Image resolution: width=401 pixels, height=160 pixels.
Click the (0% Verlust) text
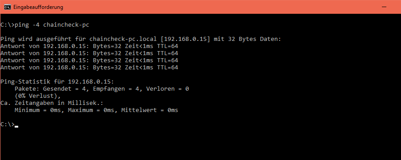click(38, 96)
